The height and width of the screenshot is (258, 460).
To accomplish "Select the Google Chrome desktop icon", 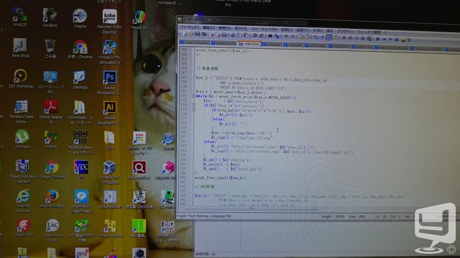I will [x=52, y=170].
